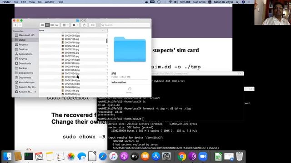Click the Wi-Fi status icon
The image size is (291, 163).
pos(171,2)
